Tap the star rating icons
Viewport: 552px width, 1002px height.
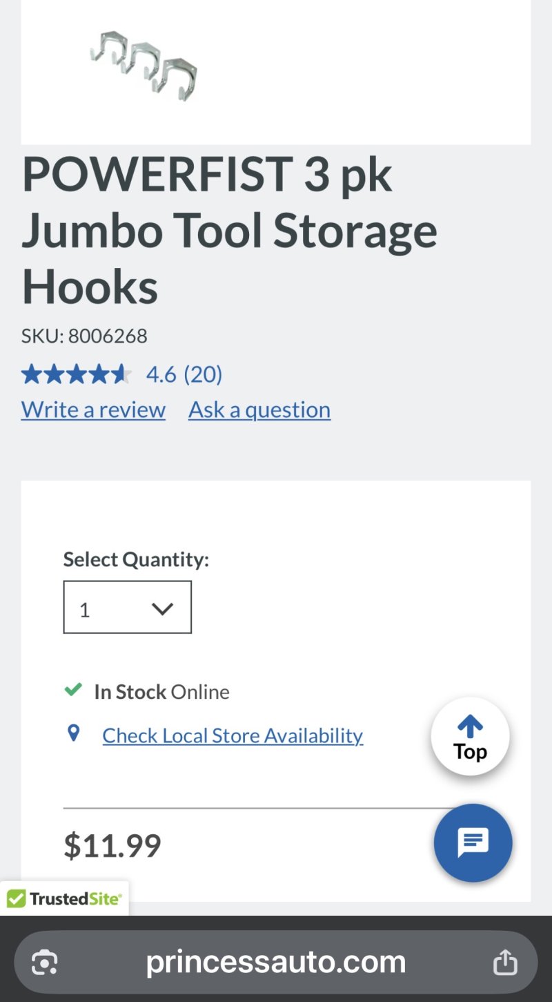(x=76, y=374)
